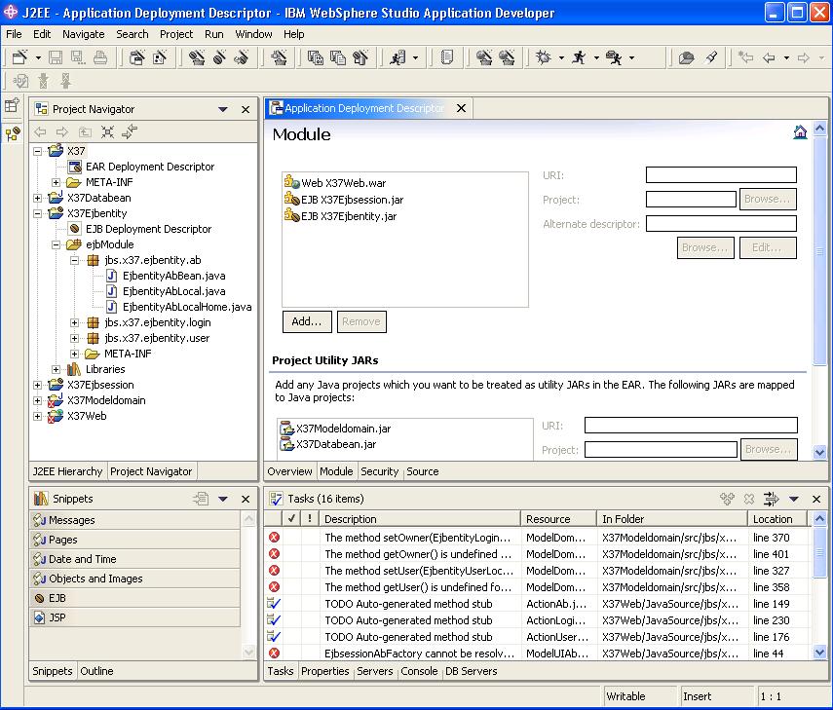This screenshot has height=710, width=833.
Task: Open the Console tab
Action: 419,671
